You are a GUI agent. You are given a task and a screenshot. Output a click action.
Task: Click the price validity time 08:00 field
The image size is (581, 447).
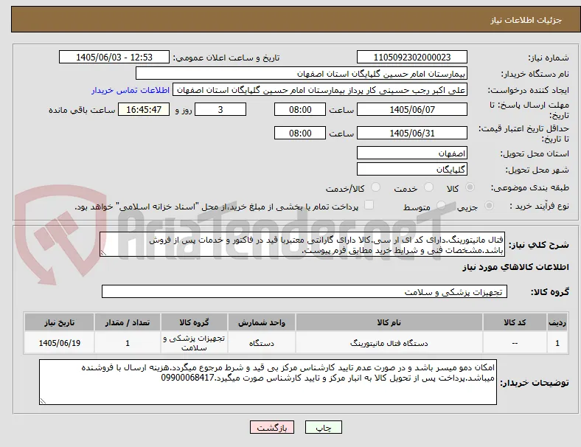click(300, 133)
